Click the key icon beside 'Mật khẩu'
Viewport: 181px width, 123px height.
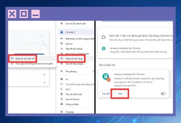62,39
